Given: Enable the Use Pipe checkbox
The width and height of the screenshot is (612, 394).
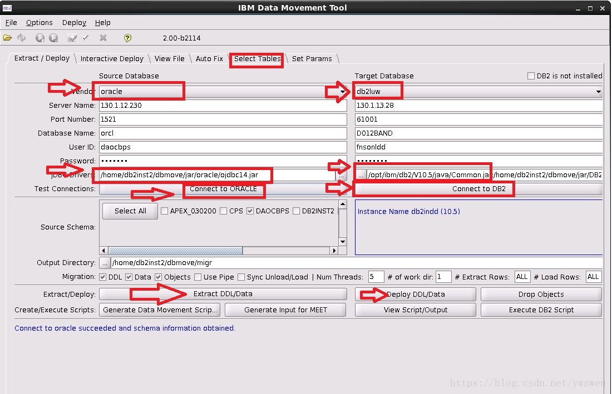Looking at the screenshot, I should [x=198, y=277].
